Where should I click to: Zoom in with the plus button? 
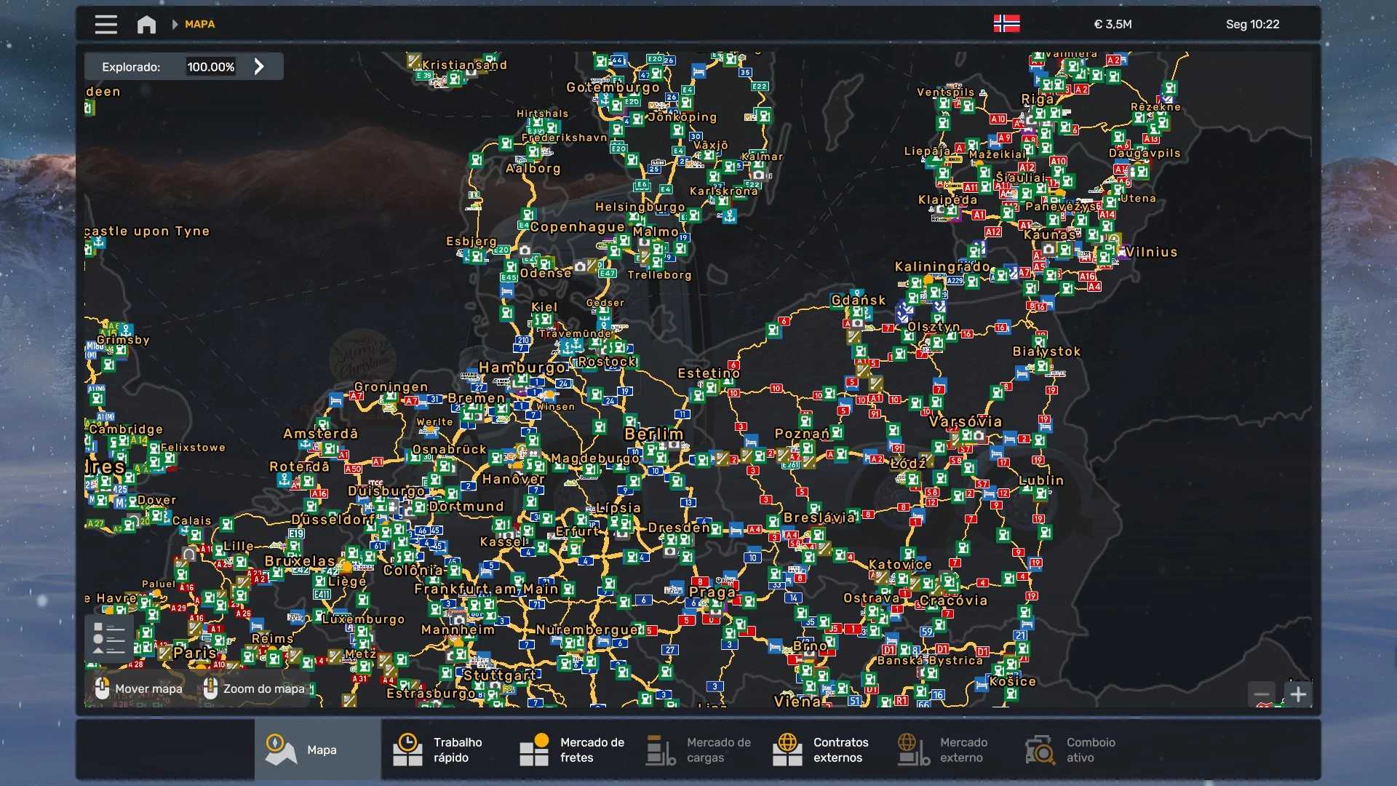tap(1298, 694)
